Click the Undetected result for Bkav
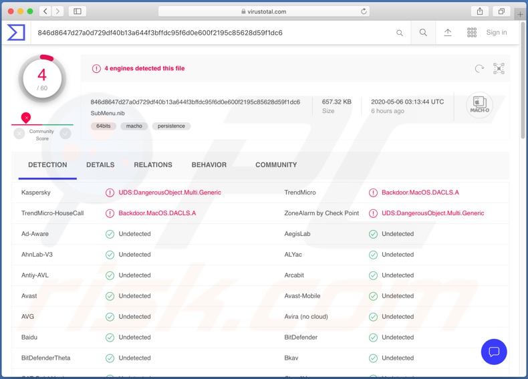This screenshot has height=379, width=528. tap(398, 358)
